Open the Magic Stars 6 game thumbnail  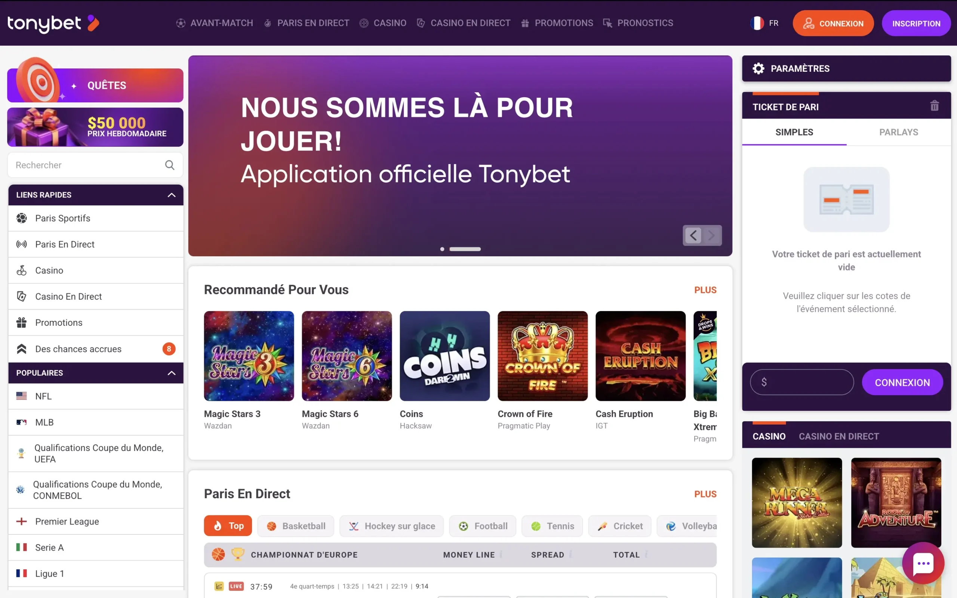[x=347, y=356]
